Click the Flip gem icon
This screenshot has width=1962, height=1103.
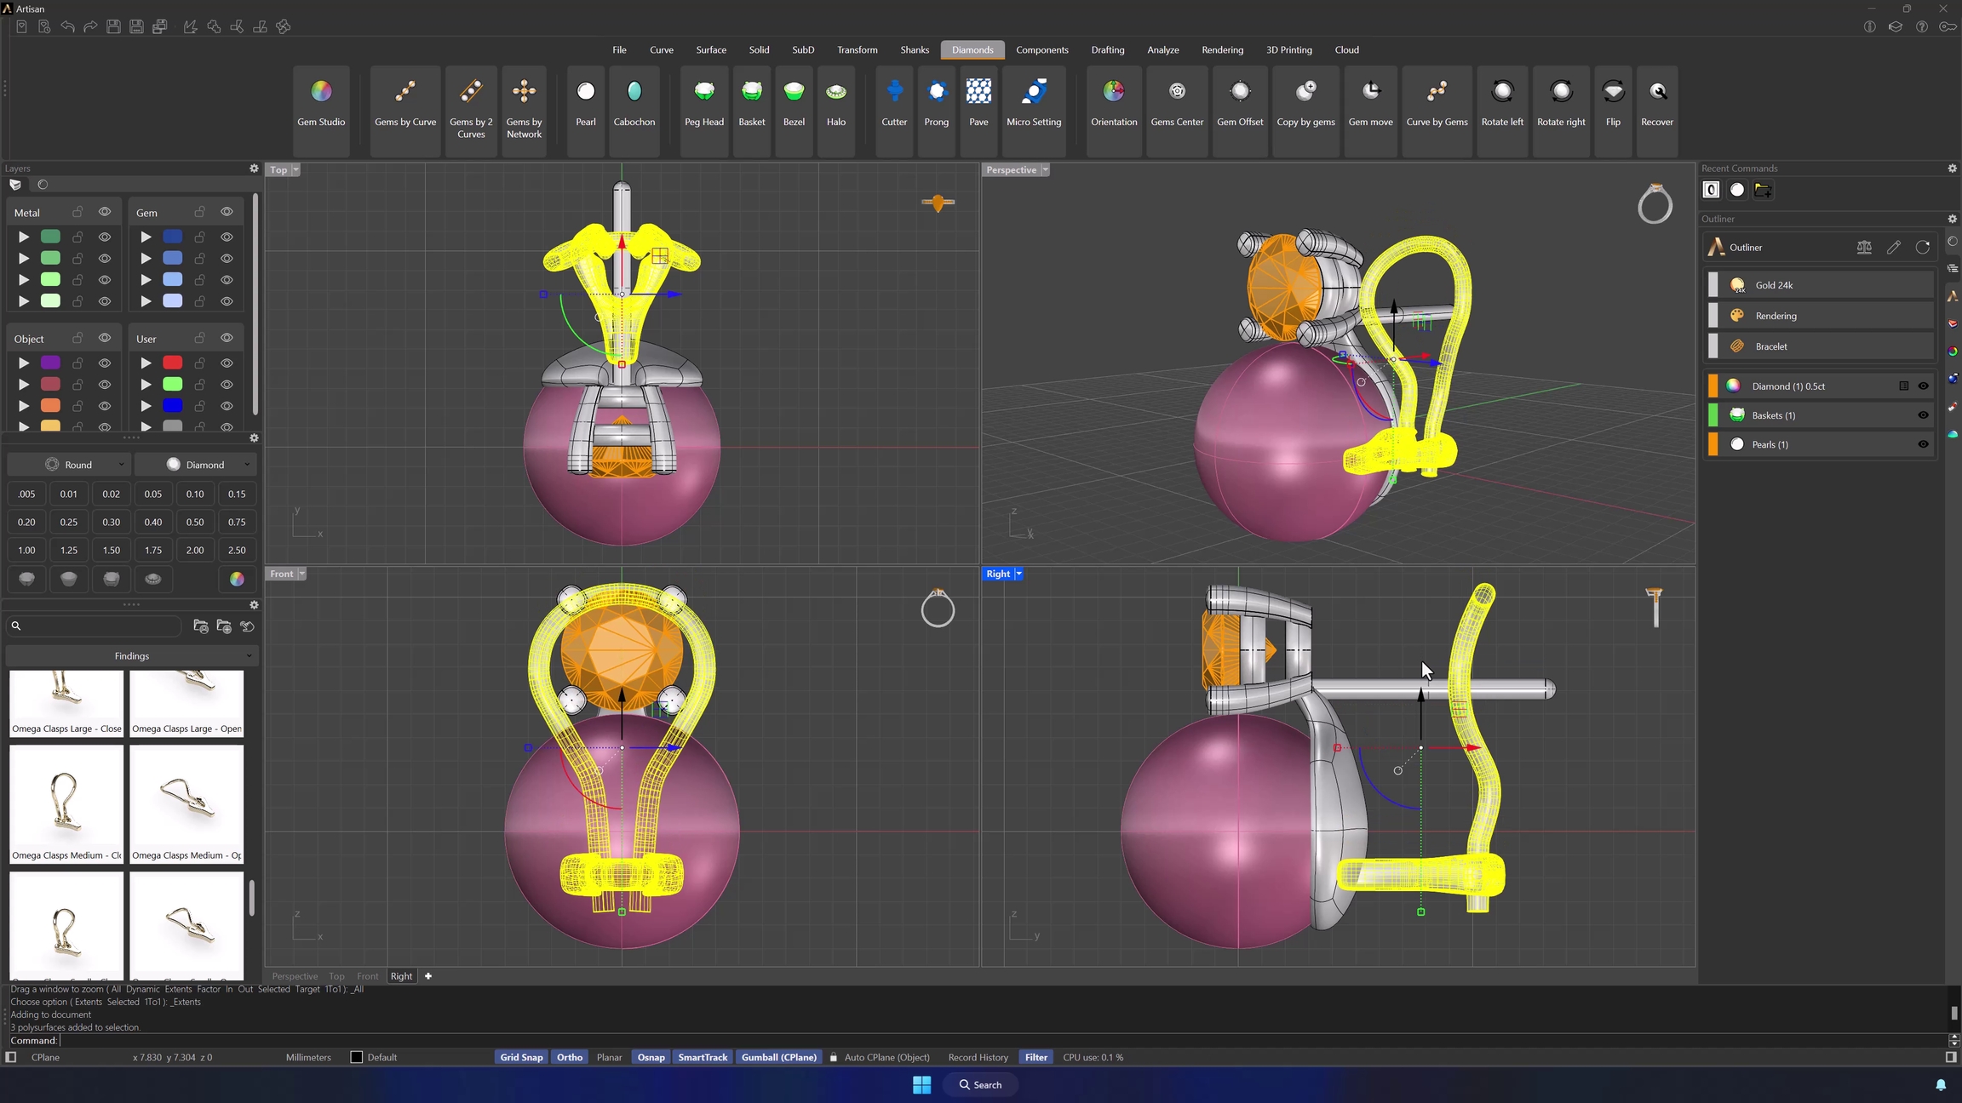click(1612, 92)
